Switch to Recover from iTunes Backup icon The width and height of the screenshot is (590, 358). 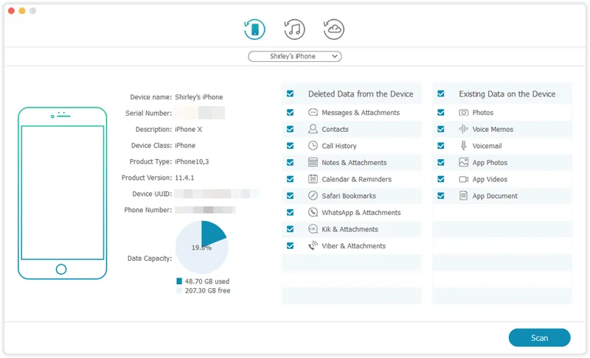point(294,29)
